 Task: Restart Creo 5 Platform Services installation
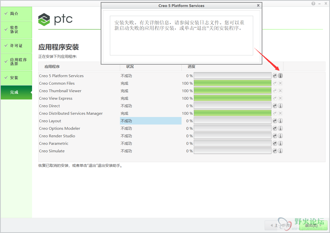click(x=275, y=76)
